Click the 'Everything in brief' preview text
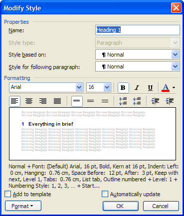 pos(51,124)
